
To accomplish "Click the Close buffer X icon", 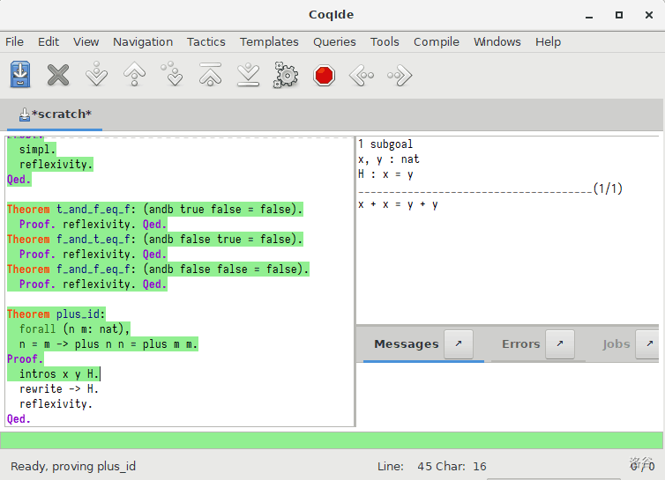I will pos(58,75).
